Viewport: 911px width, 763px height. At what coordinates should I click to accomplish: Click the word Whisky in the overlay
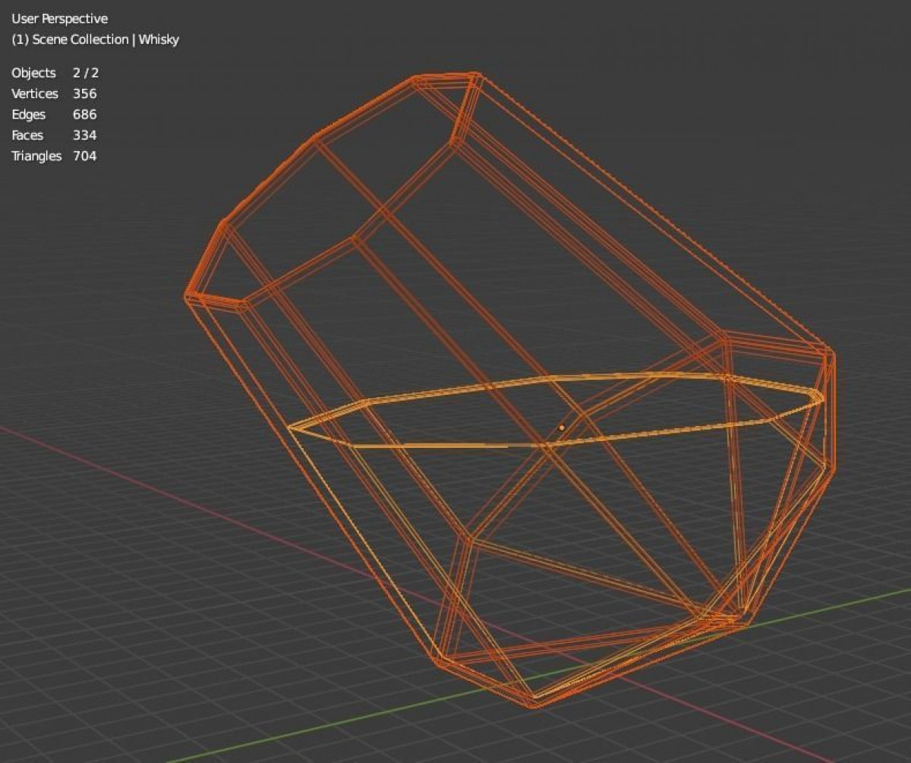(159, 39)
